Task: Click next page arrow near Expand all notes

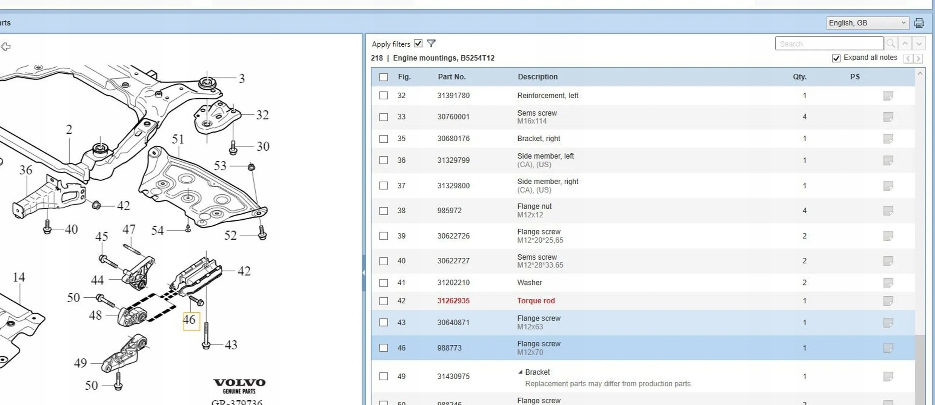Action: coord(918,59)
